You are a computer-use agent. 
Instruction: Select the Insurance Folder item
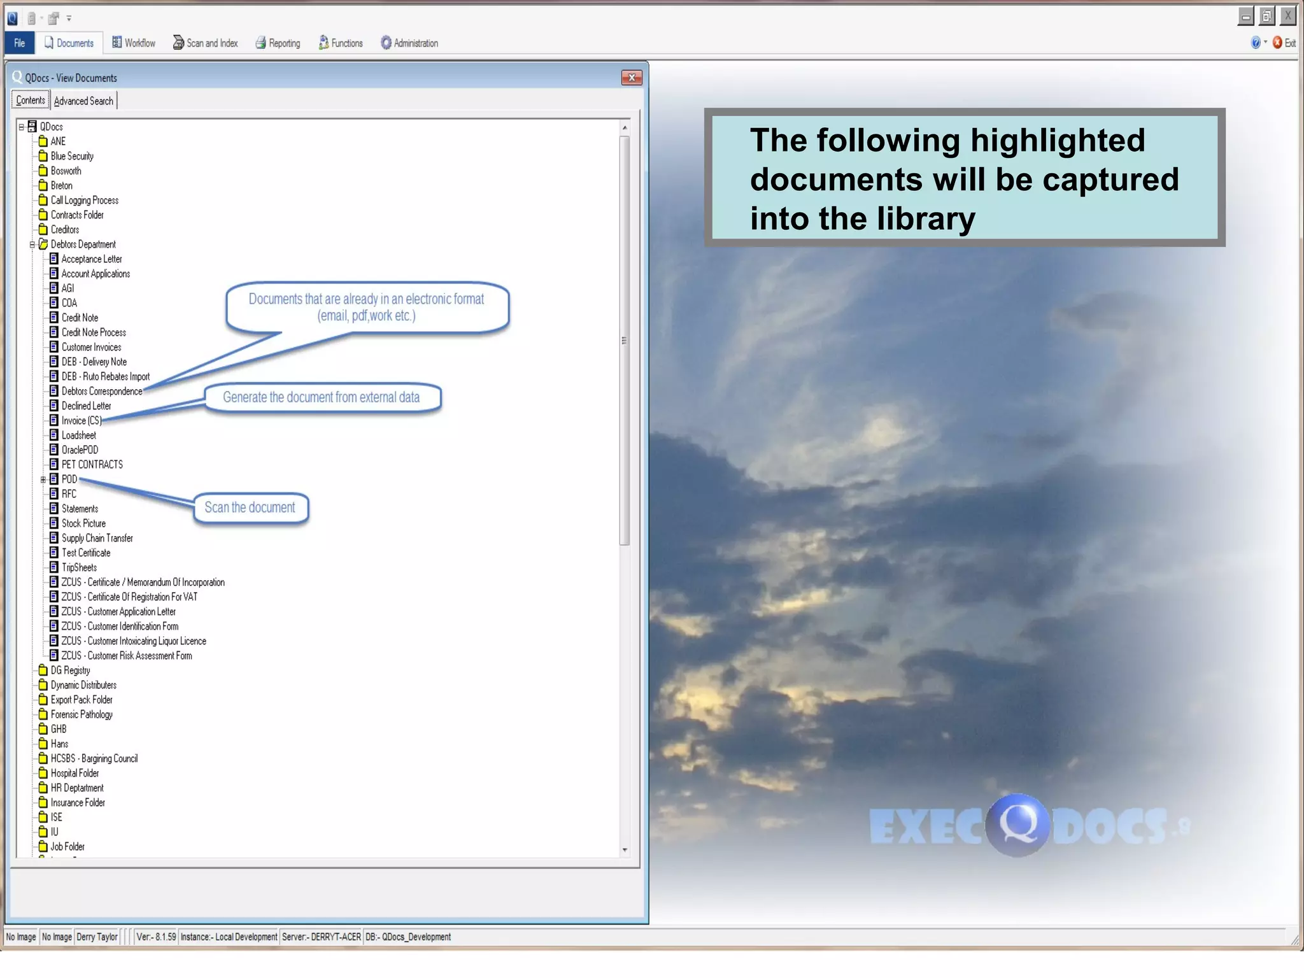pyautogui.click(x=78, y=802)
